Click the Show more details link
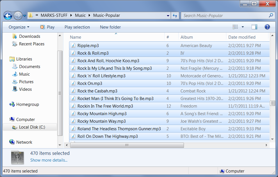 49,160
